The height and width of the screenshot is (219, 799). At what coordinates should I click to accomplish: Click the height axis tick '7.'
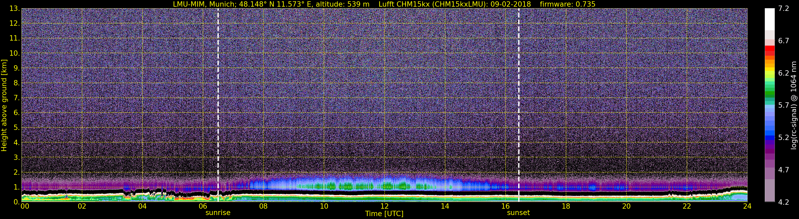[x=16, y=98]
